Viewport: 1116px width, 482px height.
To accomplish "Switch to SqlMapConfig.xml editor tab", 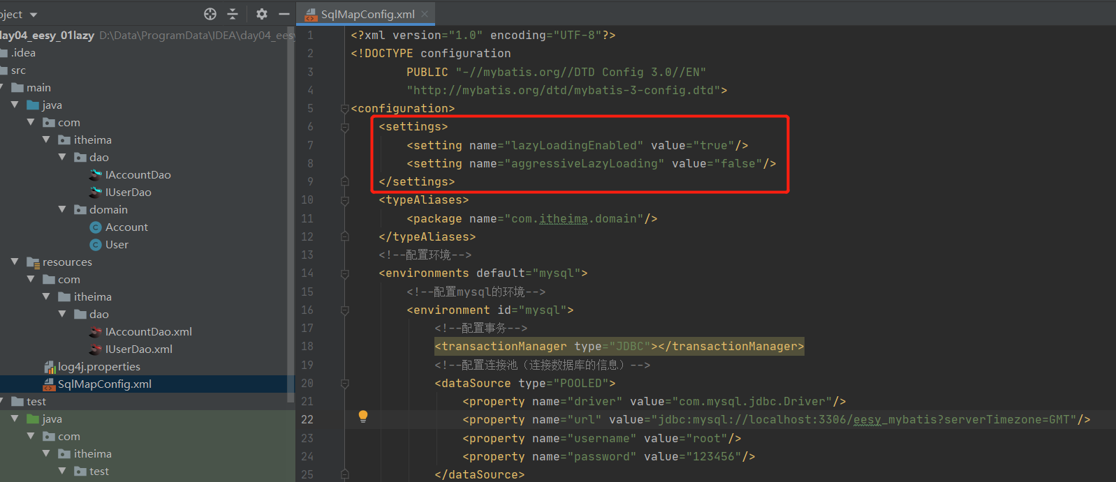I will click(x=367, y=14).
